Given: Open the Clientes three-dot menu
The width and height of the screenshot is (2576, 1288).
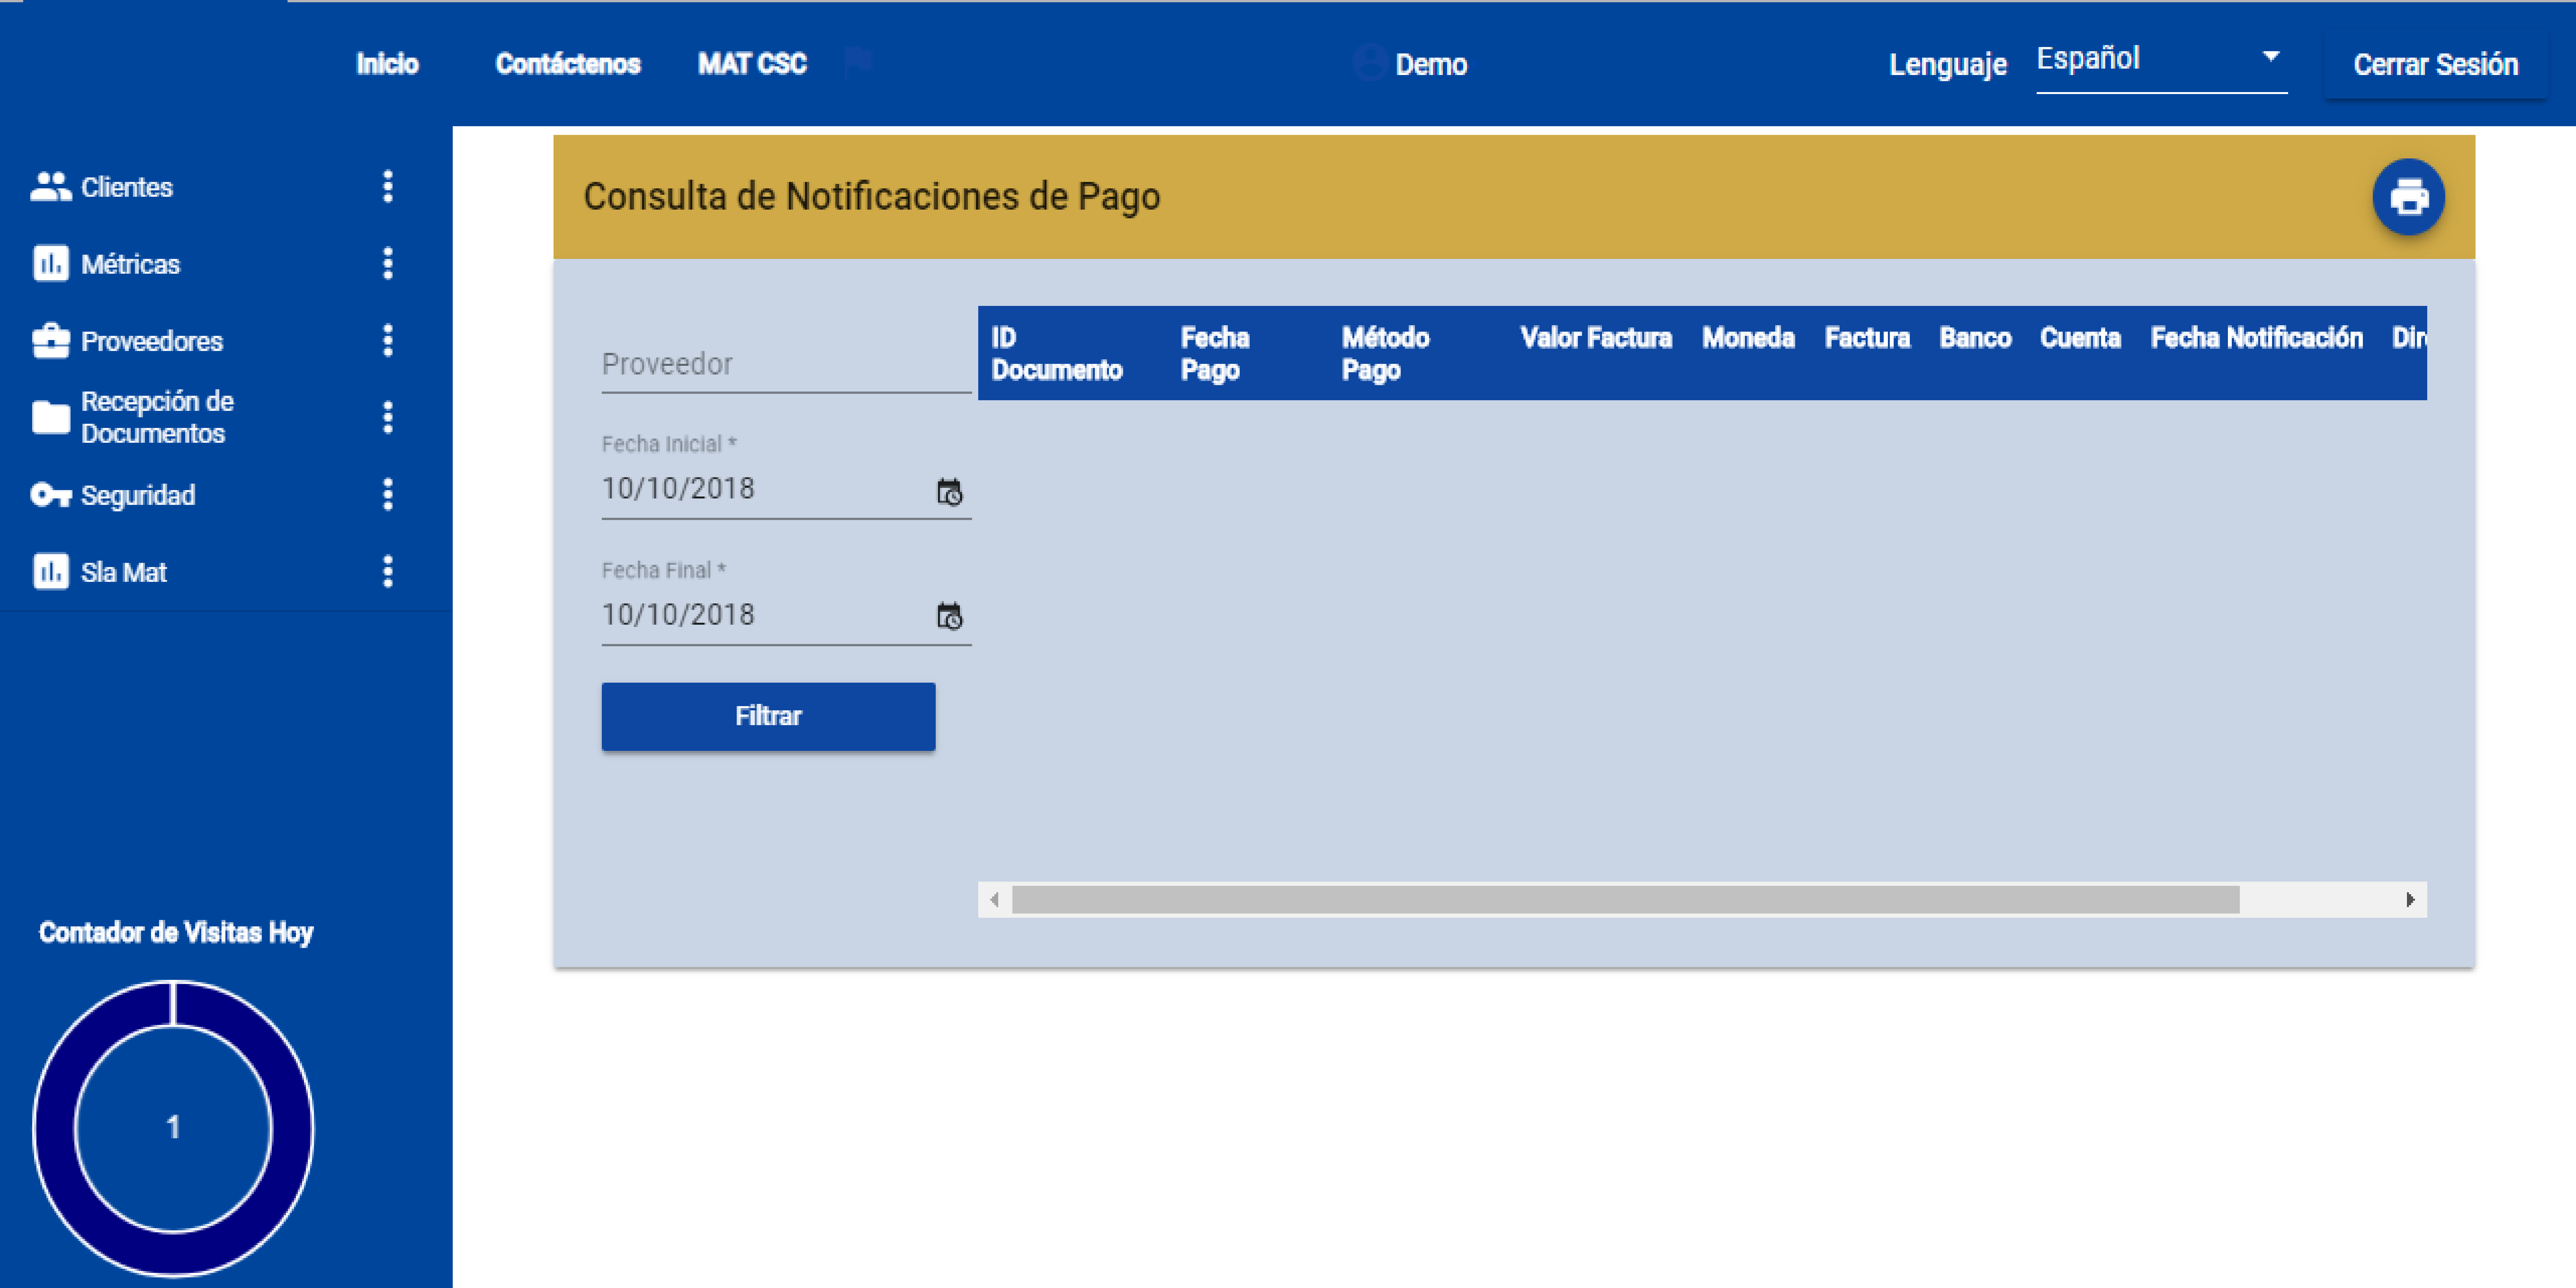Looking at the screenshot, I should (388, 187).
